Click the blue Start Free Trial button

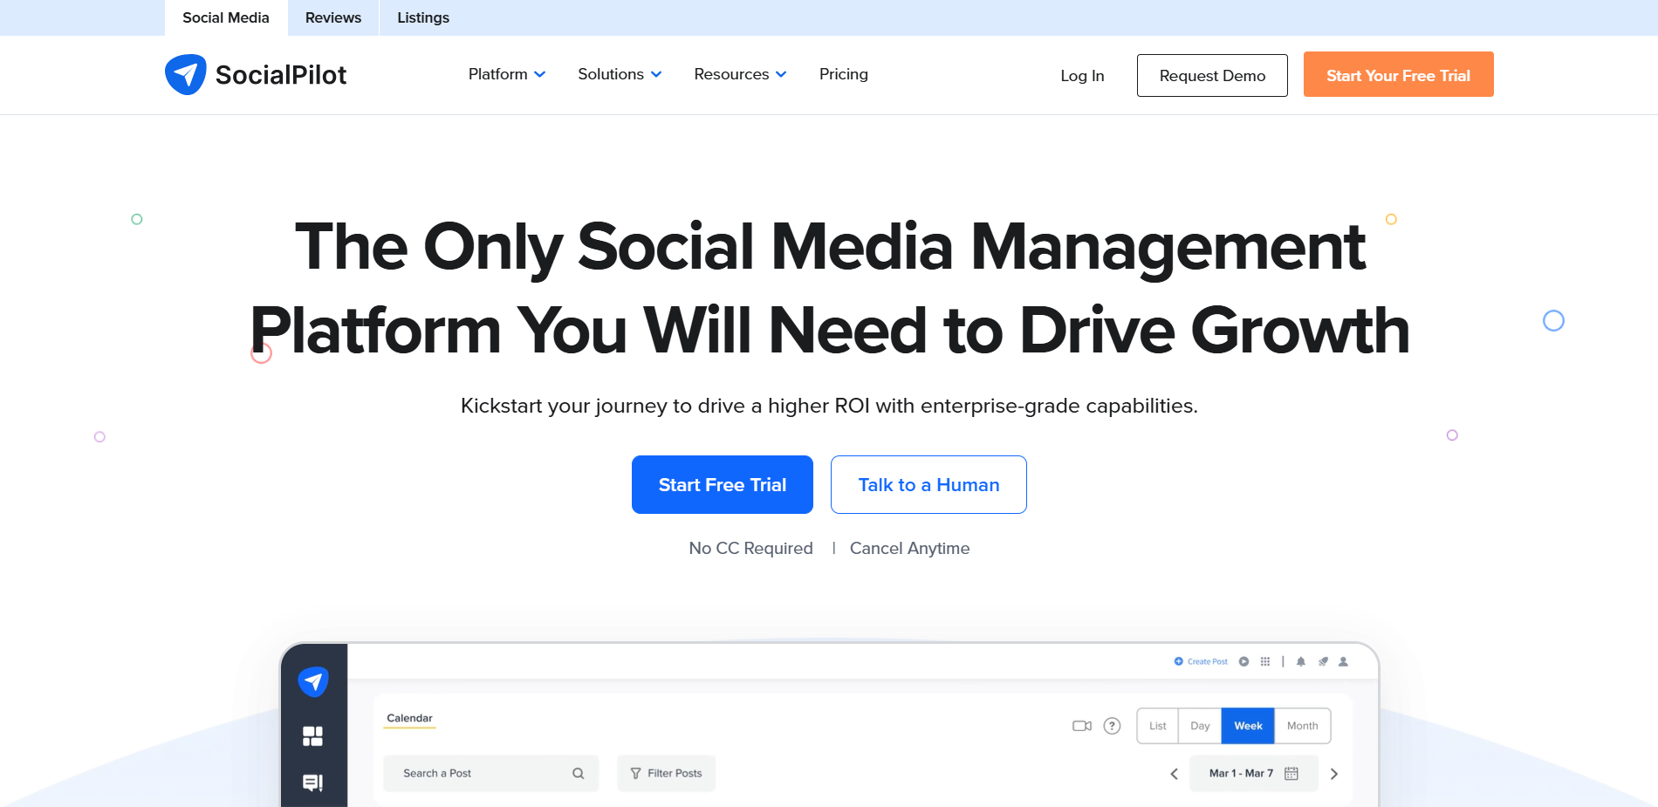(723, 485)
